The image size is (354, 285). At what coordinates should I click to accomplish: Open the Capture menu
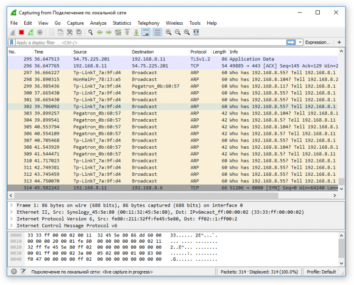[76, 23]
